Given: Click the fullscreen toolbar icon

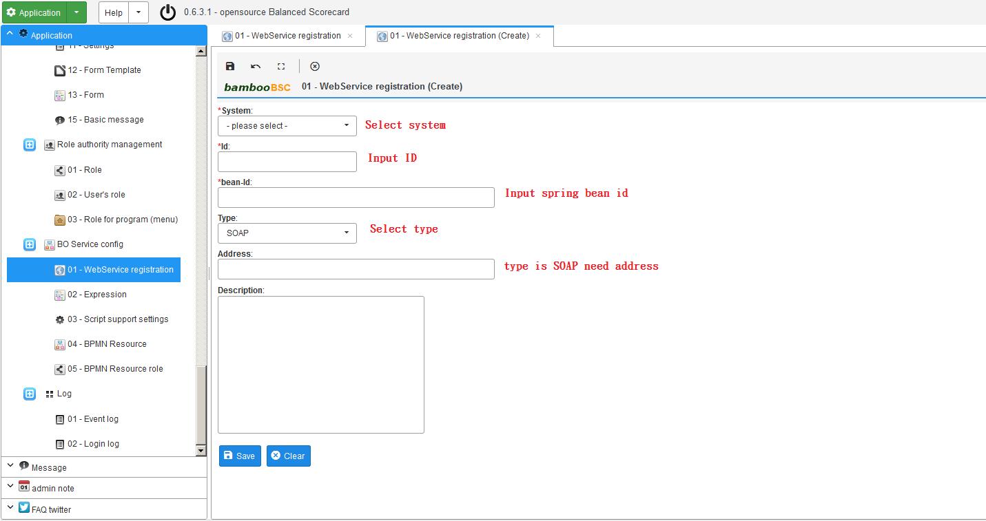Looking at the screenshot, I should (x=281, y=66).
